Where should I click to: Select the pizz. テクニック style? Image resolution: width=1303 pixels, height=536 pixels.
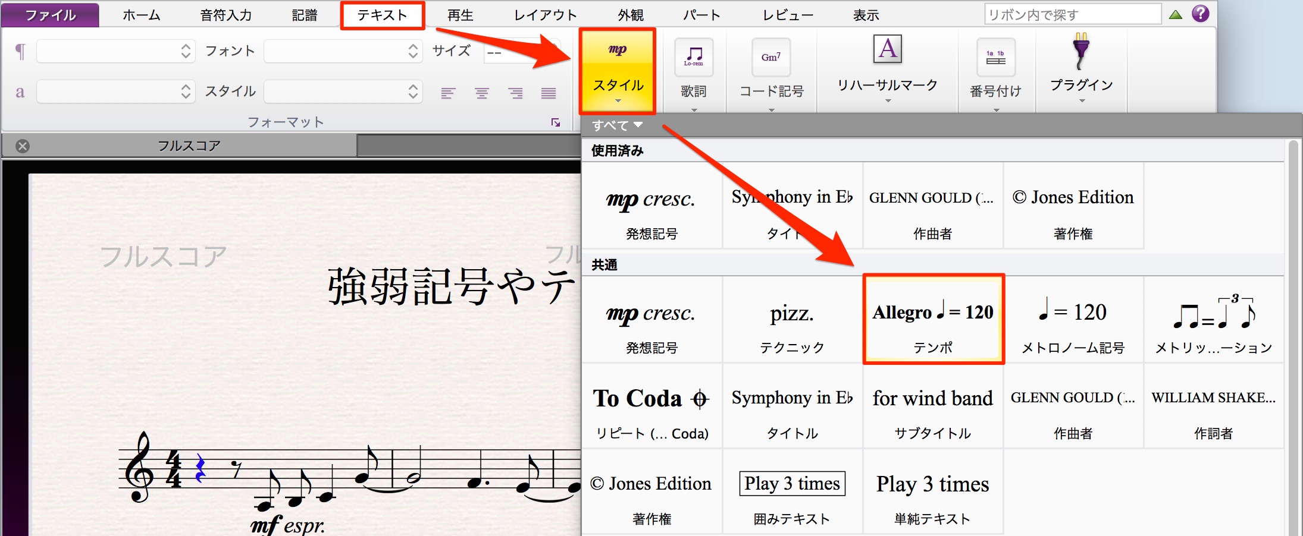(x=792, y=320)
